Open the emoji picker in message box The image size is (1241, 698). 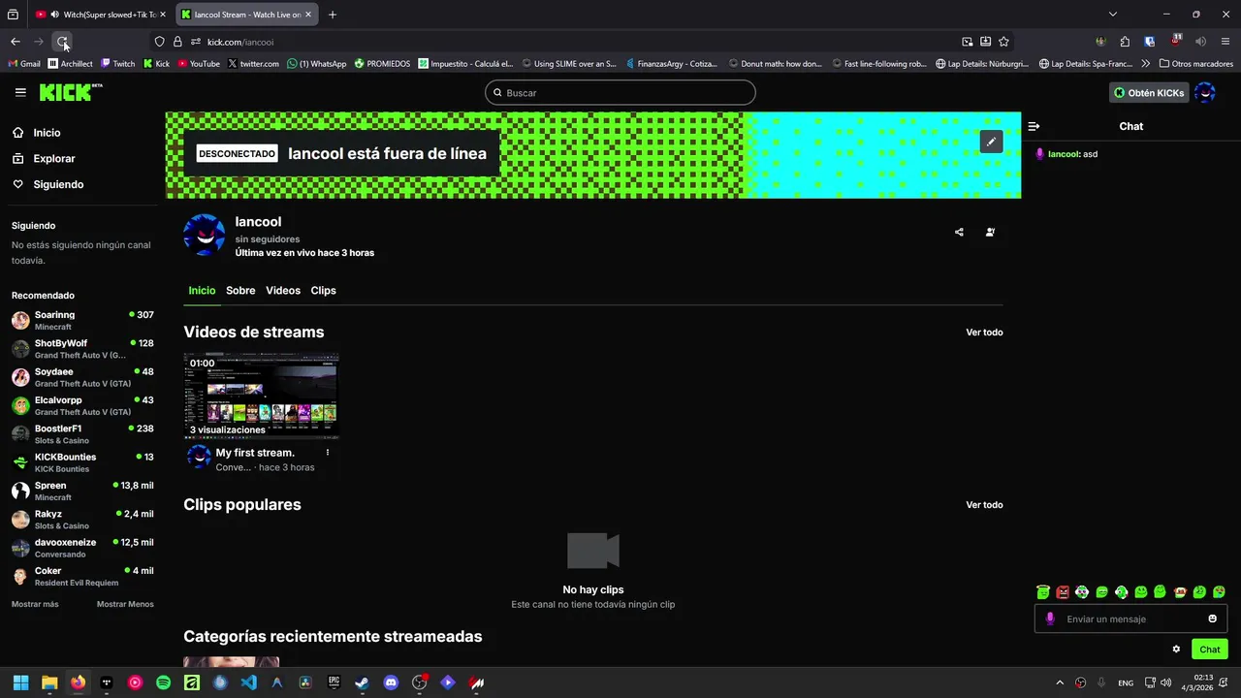1212,619
